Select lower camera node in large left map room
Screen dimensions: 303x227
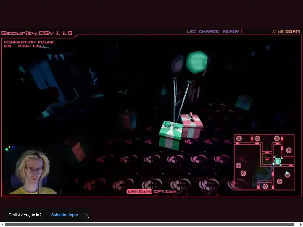pyautogui.click(x=243, y=173)
